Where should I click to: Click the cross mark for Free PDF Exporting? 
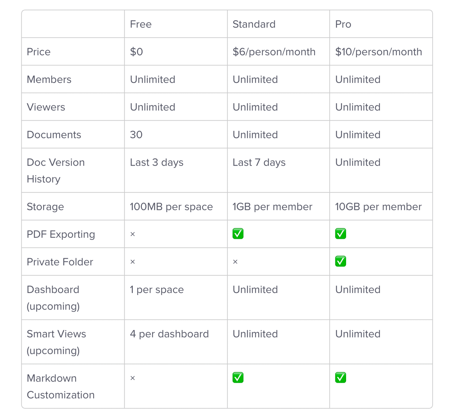click(x=132, y=234)
